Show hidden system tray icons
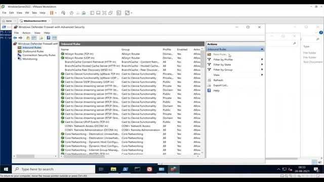 (x=278, y=169)
